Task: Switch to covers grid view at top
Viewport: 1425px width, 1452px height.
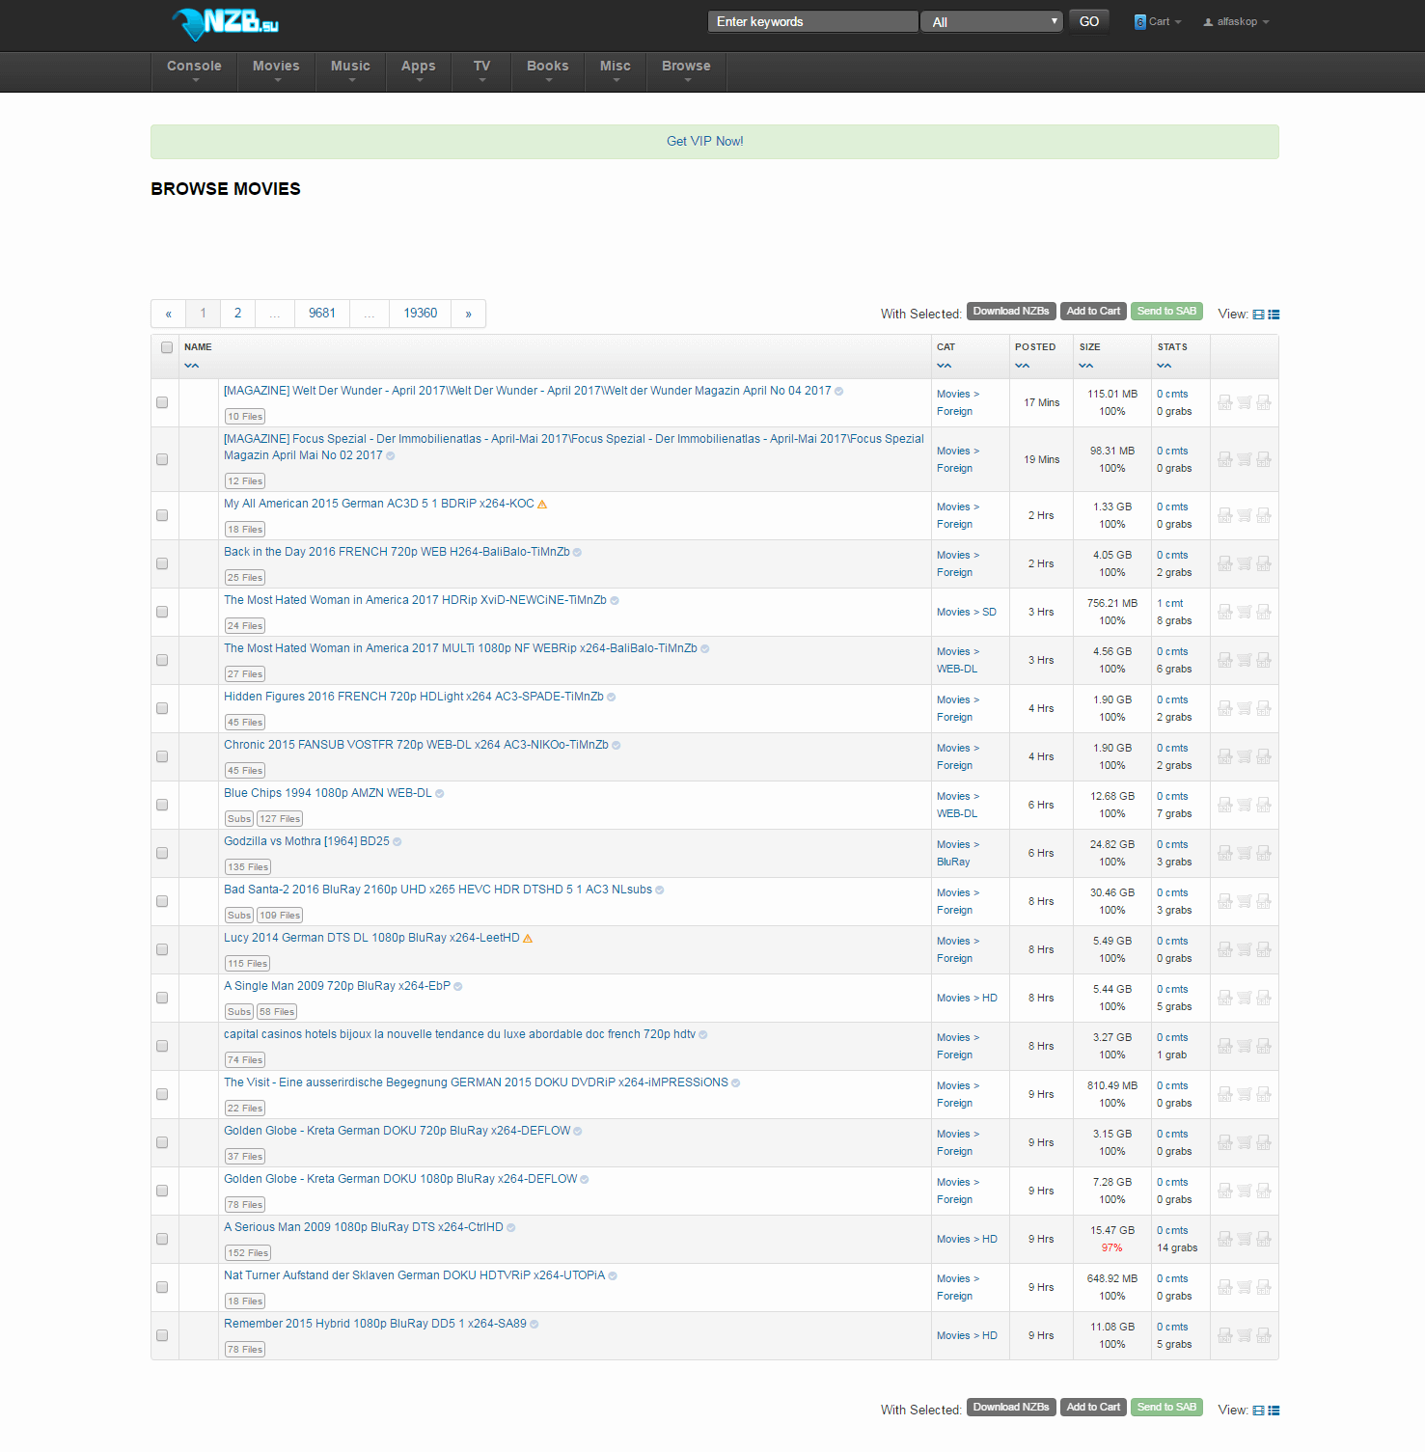Action: pyautogui.click(x=1258, y=315)
